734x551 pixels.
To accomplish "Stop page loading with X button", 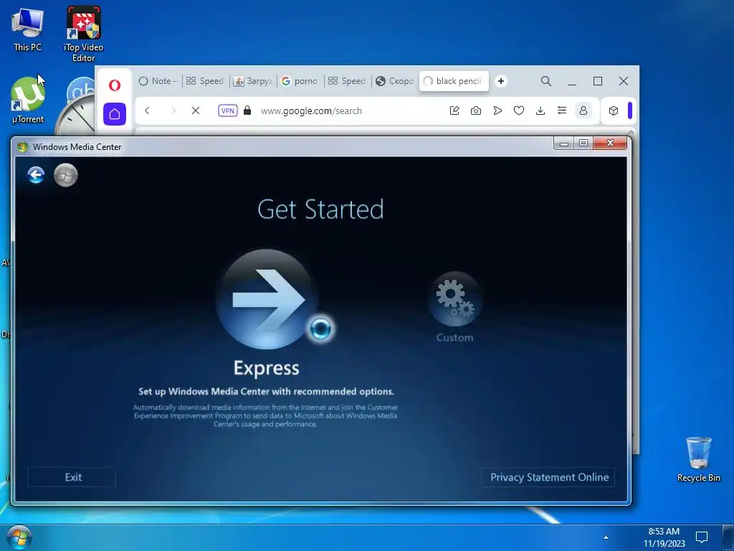I will point(196,110).
